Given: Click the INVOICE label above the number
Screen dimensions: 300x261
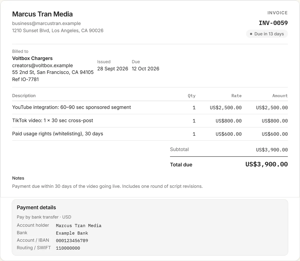Looking at the screenshot, I should (x=277, y=13).
